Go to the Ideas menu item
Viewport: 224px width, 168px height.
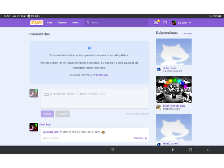click(75, 22)
